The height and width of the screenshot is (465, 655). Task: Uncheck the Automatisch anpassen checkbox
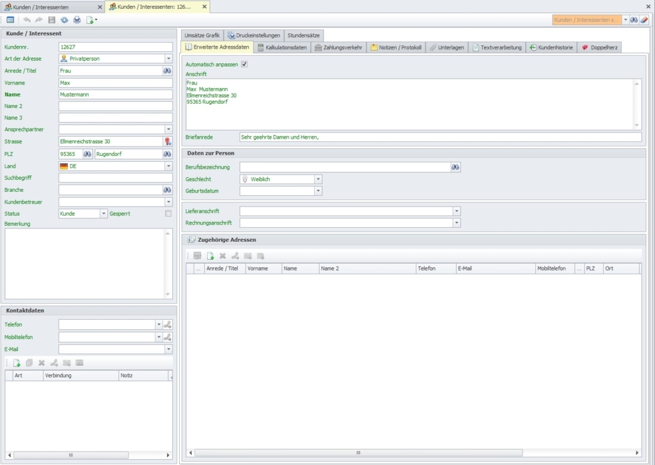click(x=244, y=65)
